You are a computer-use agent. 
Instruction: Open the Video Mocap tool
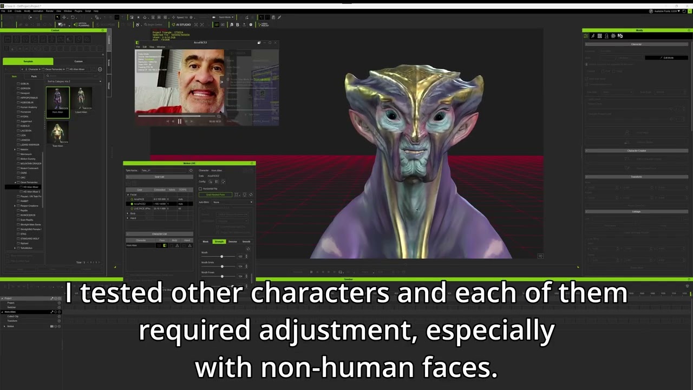tap(263, 24)
